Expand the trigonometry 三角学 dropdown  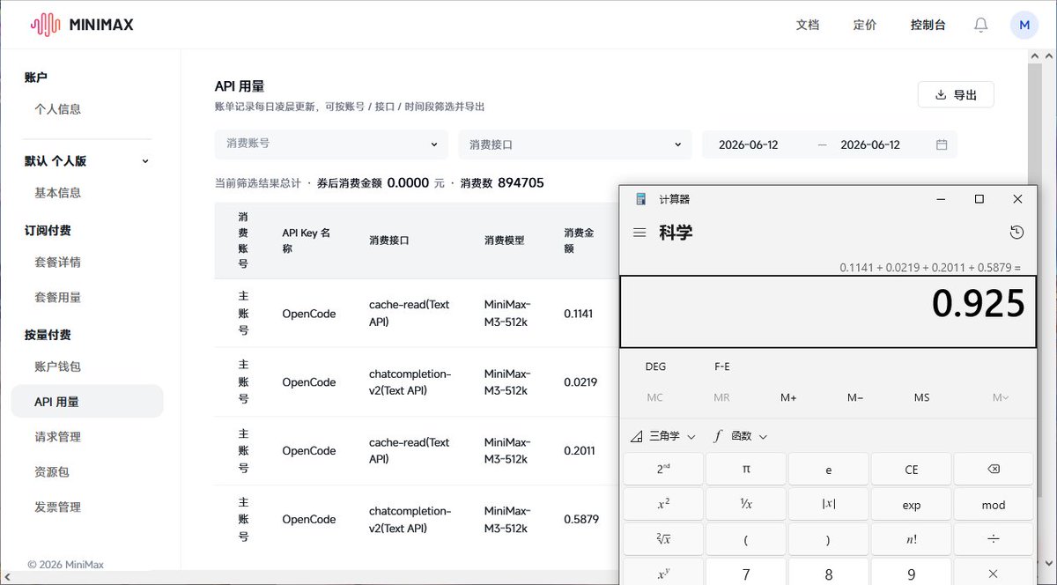pos(663,436)
